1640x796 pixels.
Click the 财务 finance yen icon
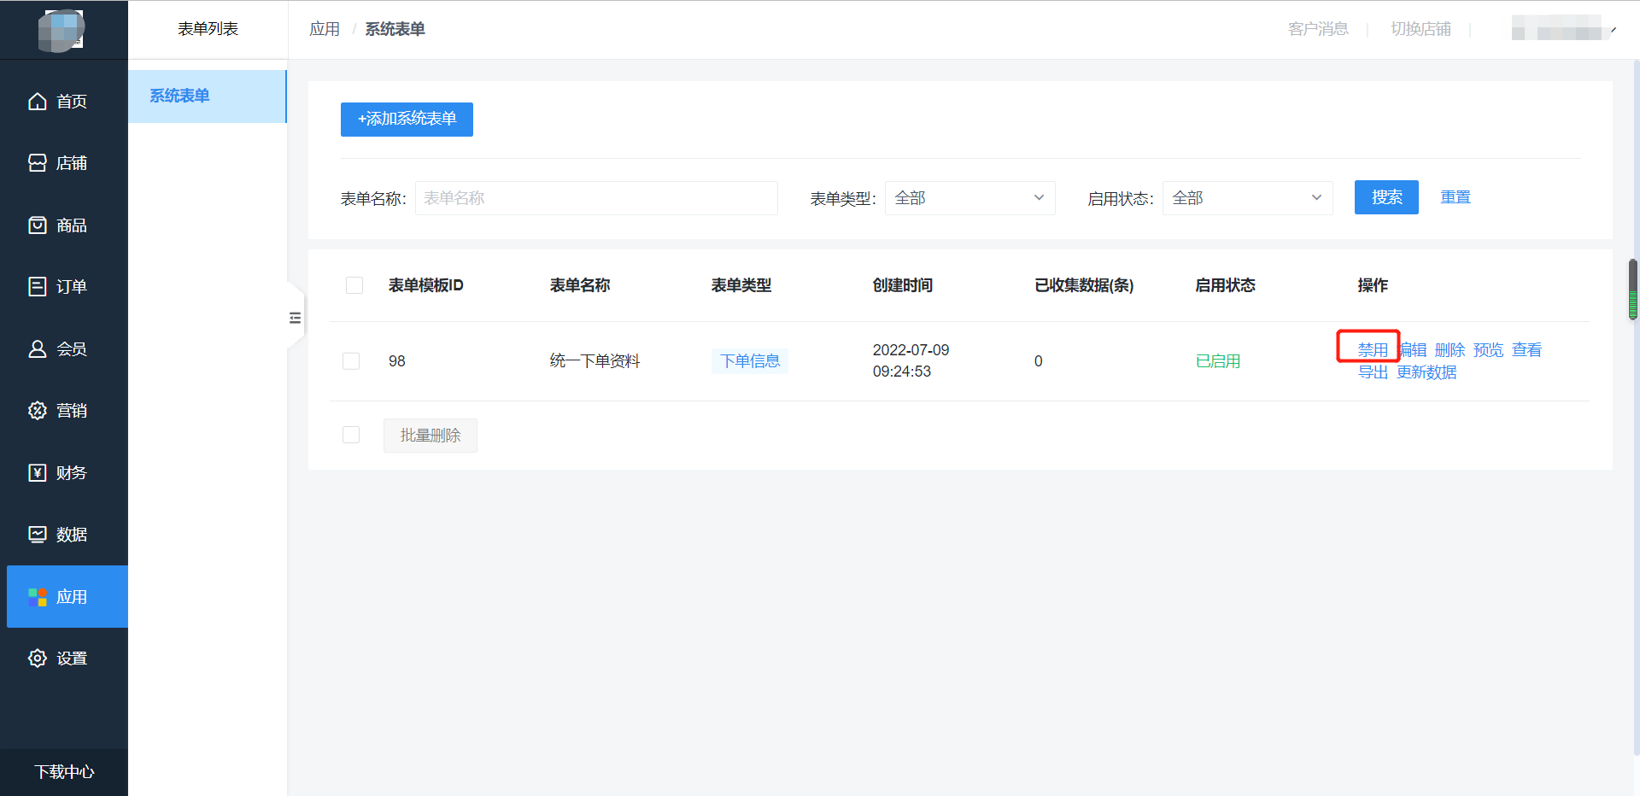pyautogui.click(x=38, y=473)
